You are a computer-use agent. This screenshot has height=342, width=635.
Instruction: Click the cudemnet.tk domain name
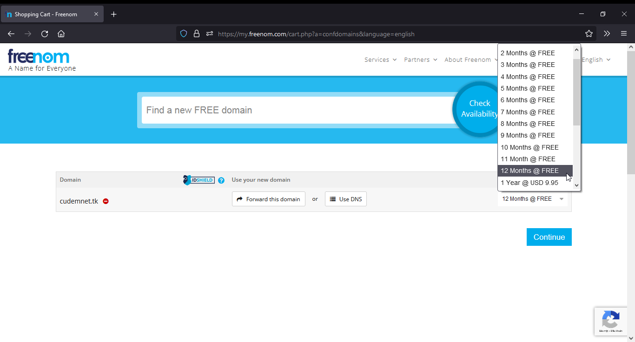(79, 201)
